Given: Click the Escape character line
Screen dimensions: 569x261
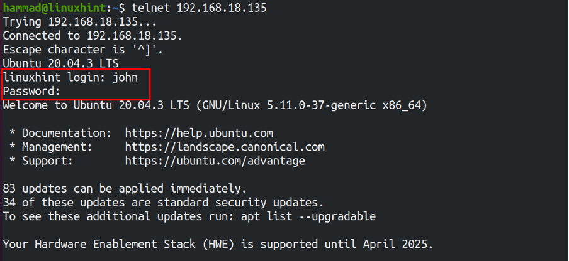Looking at the screenshot, I should click(83, 50).
